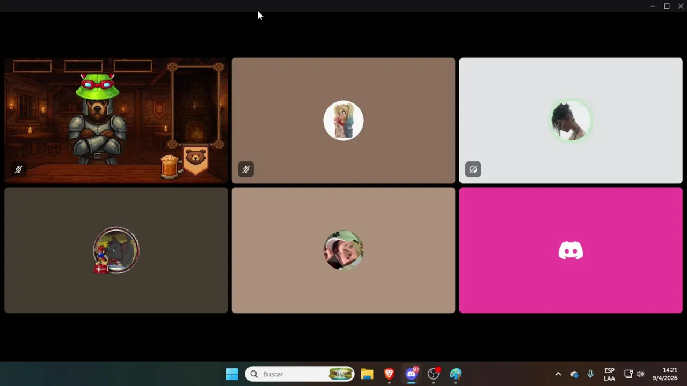Screen dimensions: 687x386
Task: Switch the ESP LAA input language
Action: pos(609,374)
